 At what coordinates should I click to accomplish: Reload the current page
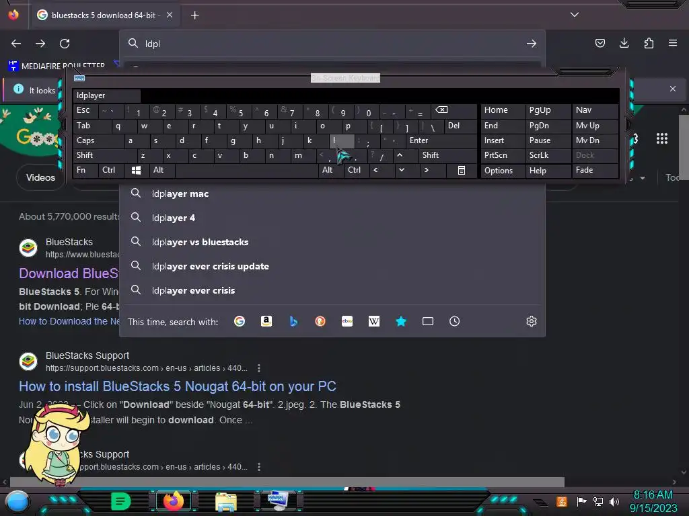pyautogui.click(x=65, y=44)
